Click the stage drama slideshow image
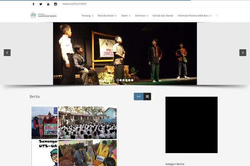Screen dimensions: 250x166 click(x=125, y=54)
